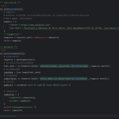
Task: Click requests.get in the response assignment
Action: 23,37
